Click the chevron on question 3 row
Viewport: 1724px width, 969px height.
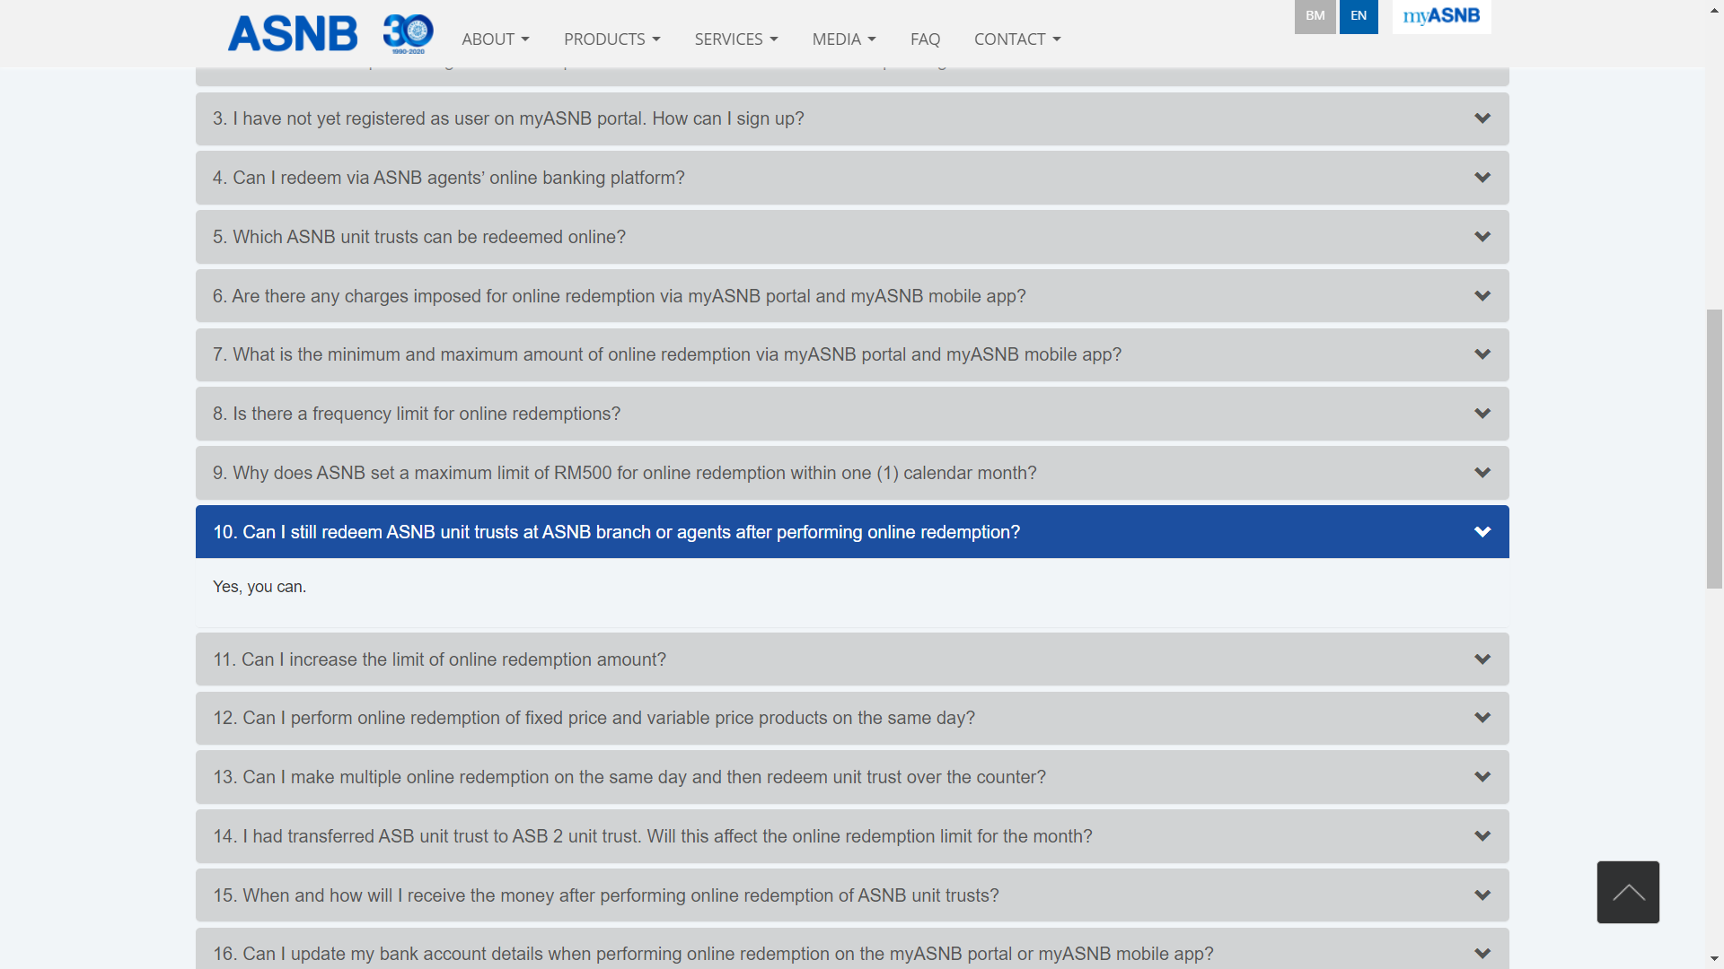pyautogui.click(x=1482, y=118)
